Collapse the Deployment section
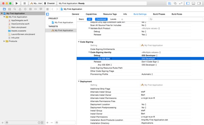Viewport: 204px width, 125px height. point(79,82)
